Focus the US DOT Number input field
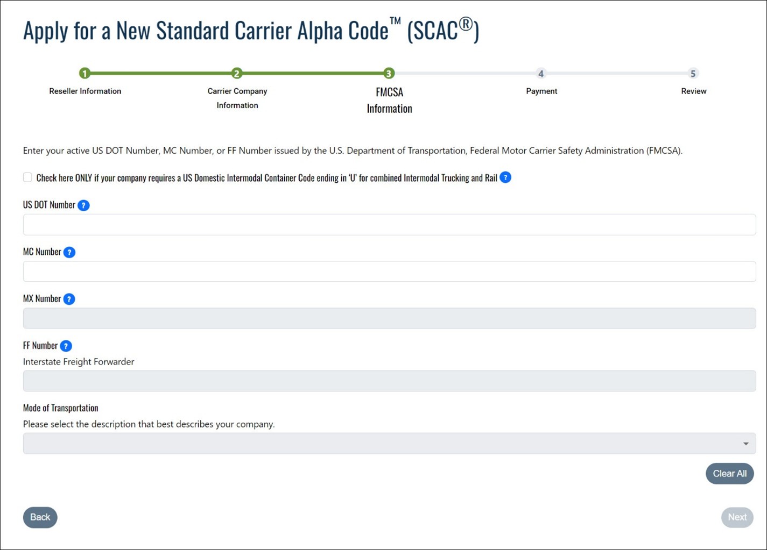This screenshot has width=767, height=550. [x=389, y=225]
